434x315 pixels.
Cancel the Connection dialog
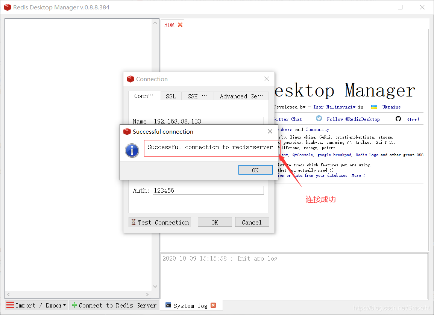pyautogui.click(x=252, y=222)
